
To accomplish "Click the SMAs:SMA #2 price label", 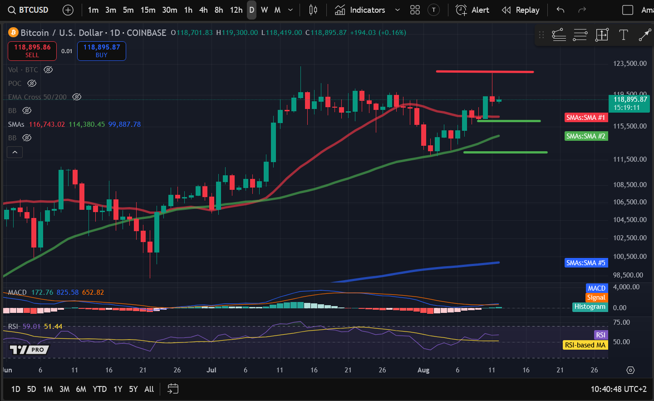I will point(586,136).
